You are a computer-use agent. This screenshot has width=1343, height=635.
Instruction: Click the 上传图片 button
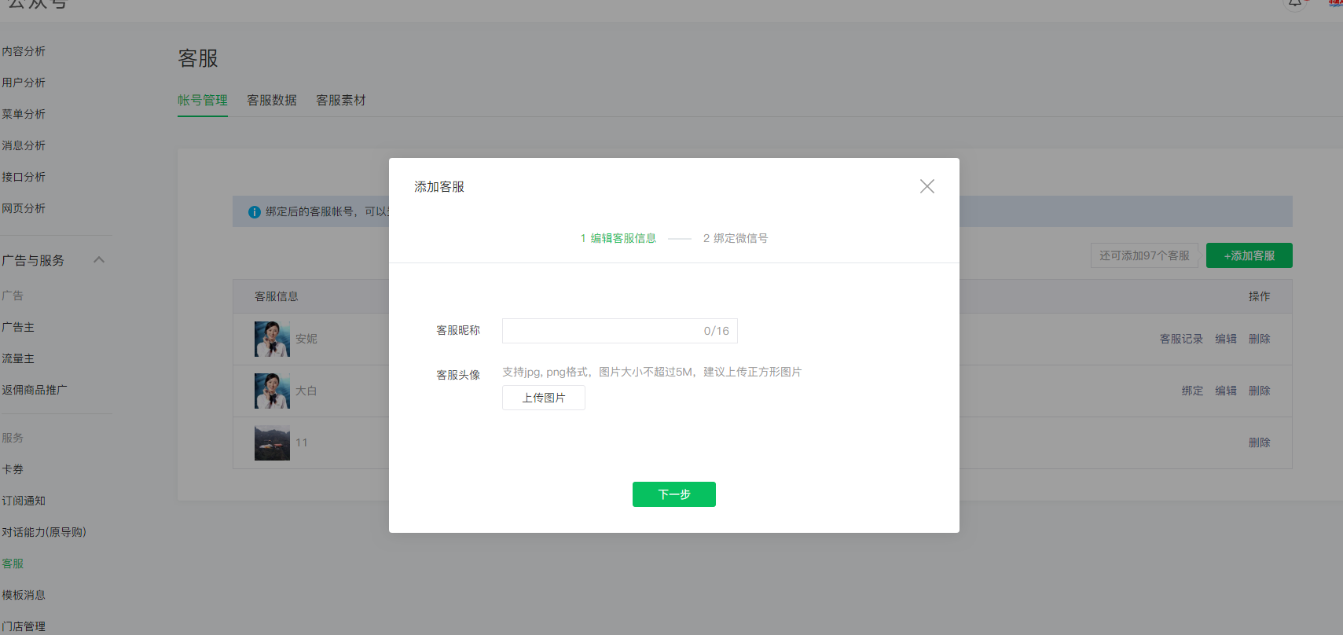543,398
